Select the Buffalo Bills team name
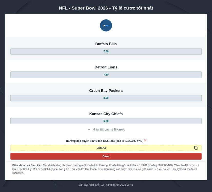 (106, 44)
